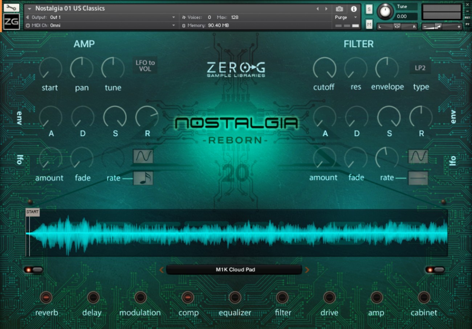The image size is (472, 329).
Task: Select the amp LFO sine waveform icon
Action: (x=143, y=157)
